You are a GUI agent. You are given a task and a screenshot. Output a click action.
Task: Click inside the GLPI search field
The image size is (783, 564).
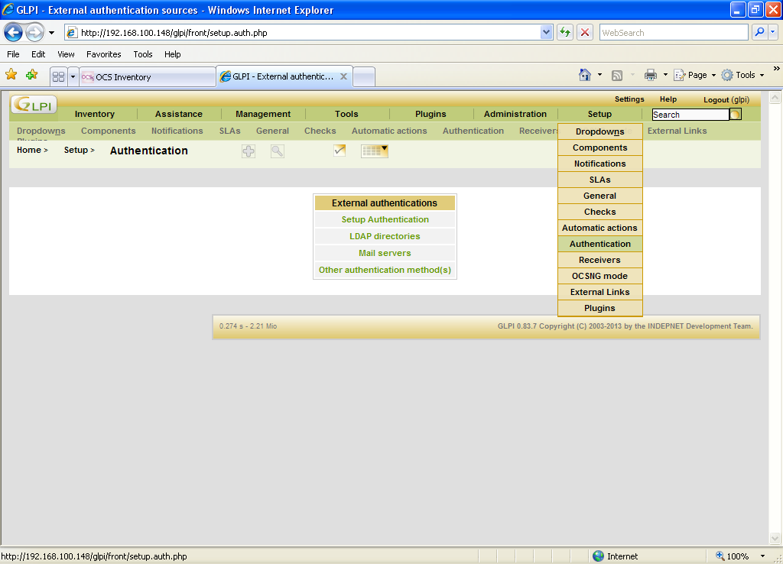click(x=688, y=113)
